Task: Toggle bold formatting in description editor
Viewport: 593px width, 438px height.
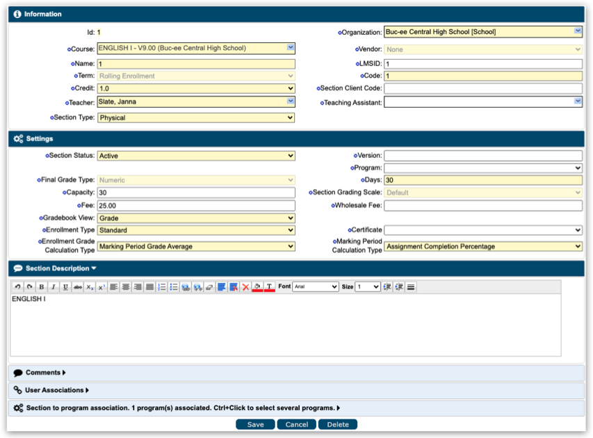Action: click(42, 286)
